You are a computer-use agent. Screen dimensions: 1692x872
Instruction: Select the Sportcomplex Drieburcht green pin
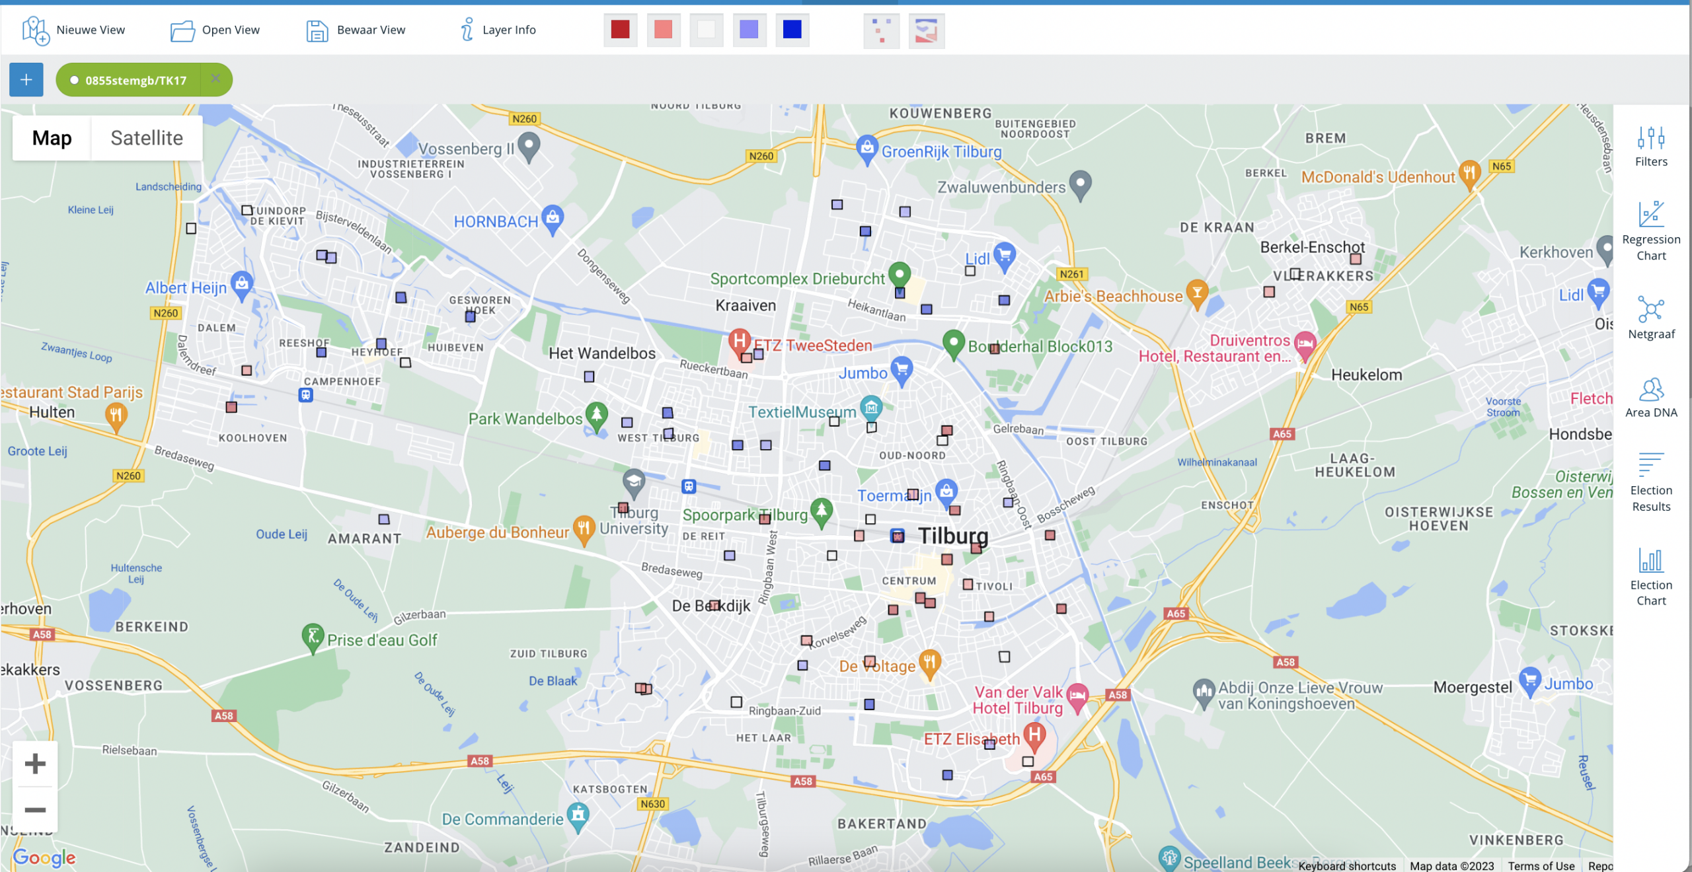pyautogui.click(x=900, y=275)
